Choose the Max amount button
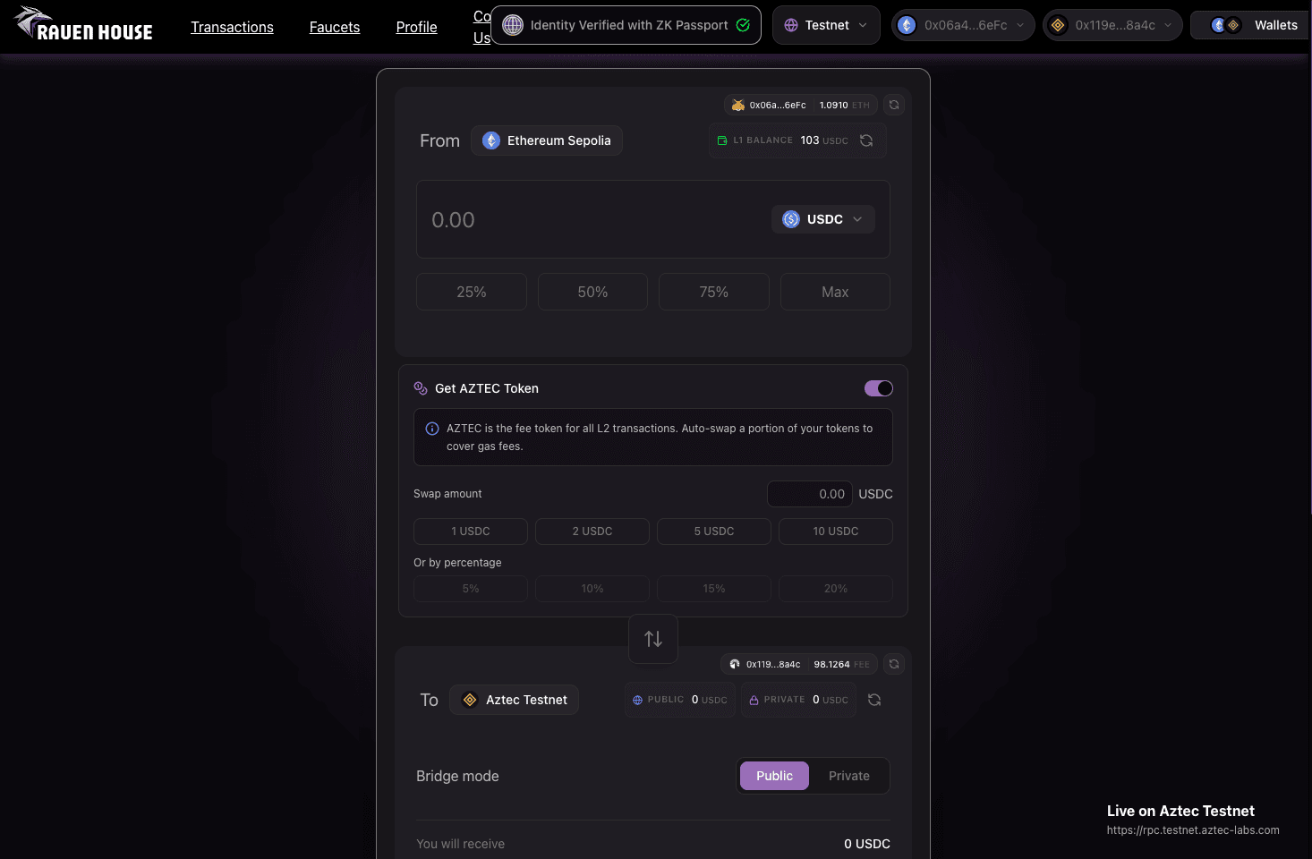 click(835, 292)
